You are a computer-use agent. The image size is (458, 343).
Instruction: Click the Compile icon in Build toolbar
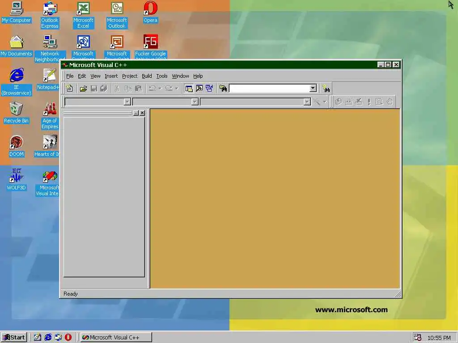[x=339, y=102]
